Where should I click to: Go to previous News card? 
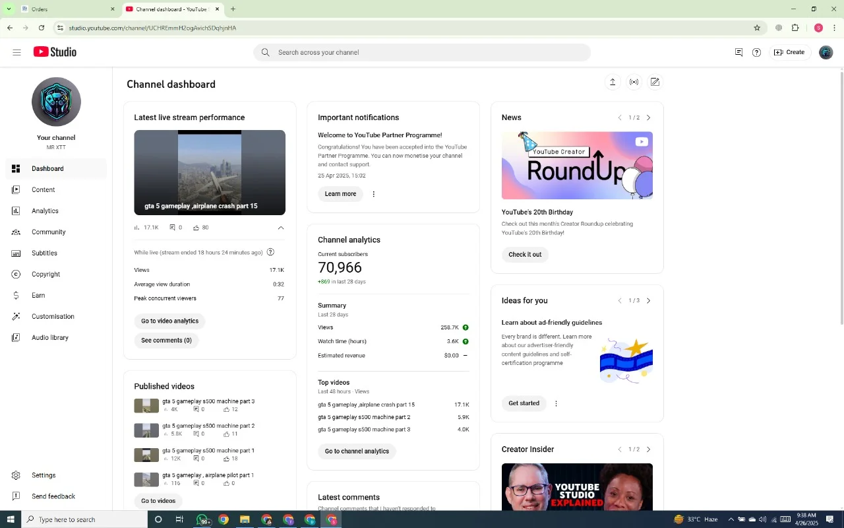coord(620,117)
